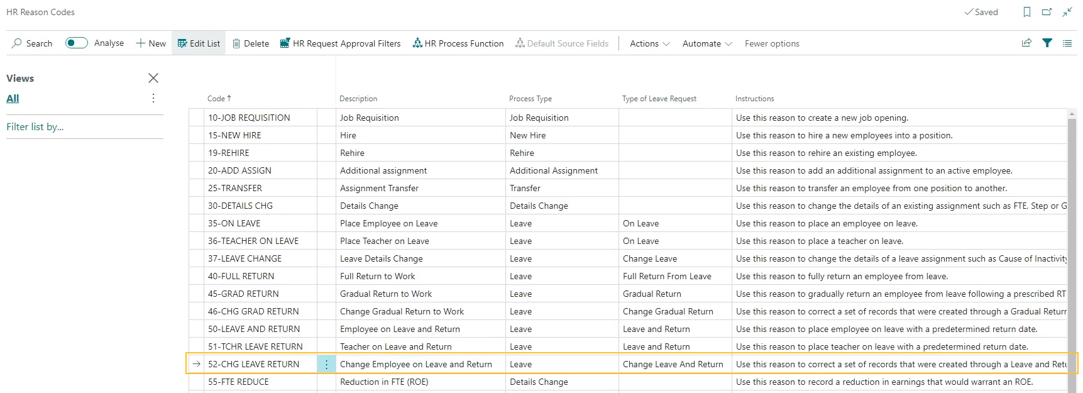This screenshot has height=393, width=1083.
Task: Click Edit List button
Action: click(199, 43)
